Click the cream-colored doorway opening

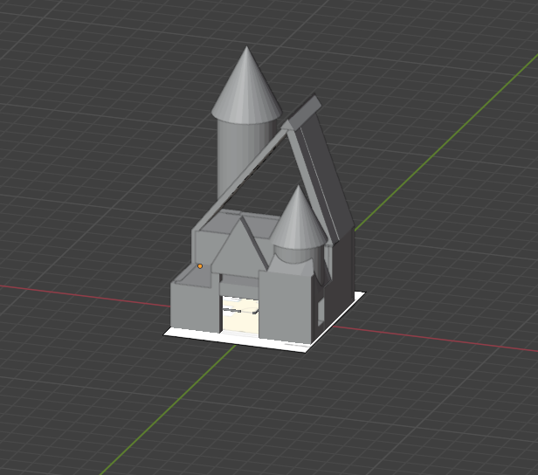point(240,315)
